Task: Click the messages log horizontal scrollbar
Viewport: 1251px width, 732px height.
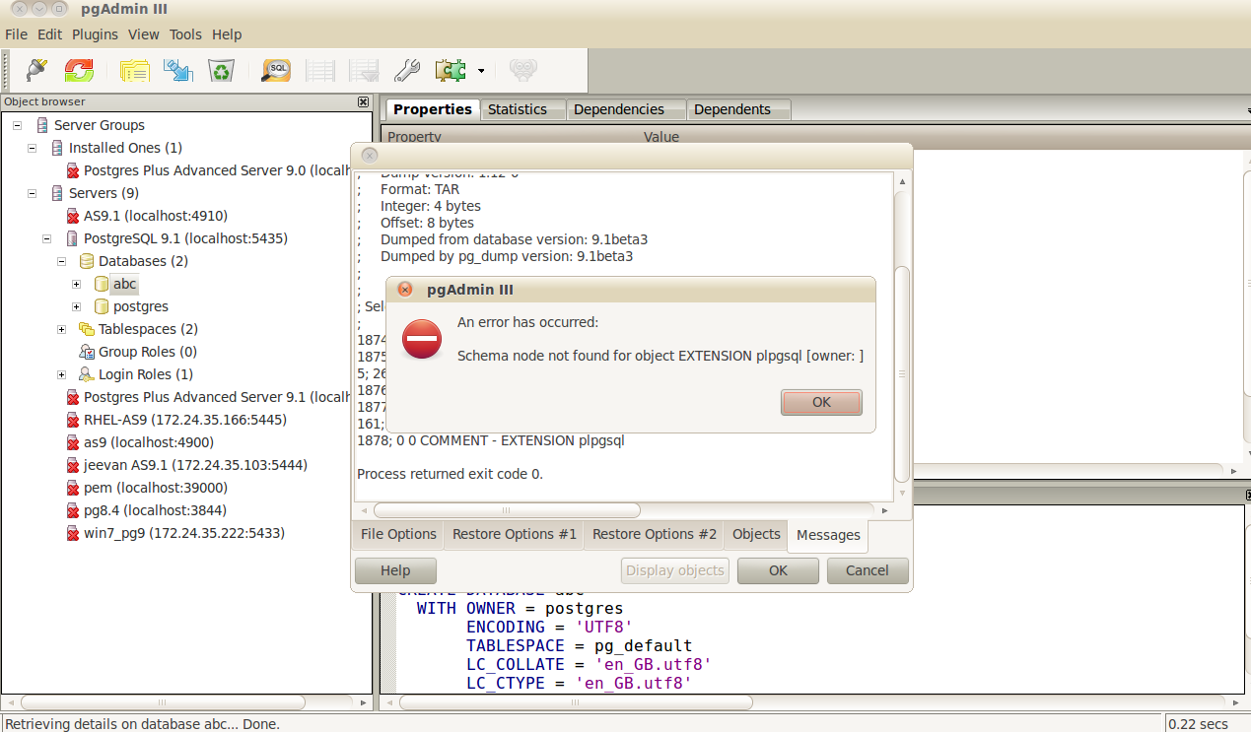Action: point(507,510)
